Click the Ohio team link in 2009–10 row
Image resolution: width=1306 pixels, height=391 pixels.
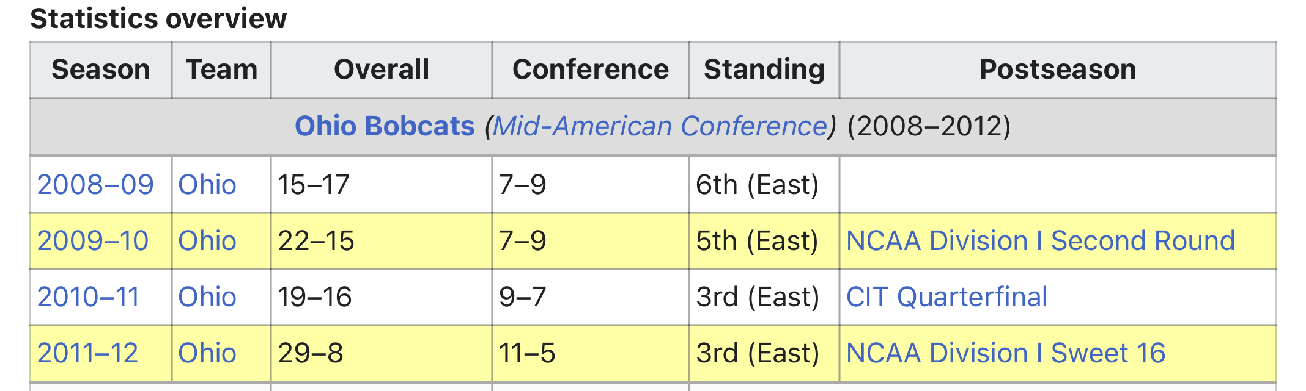coord(207,241)
